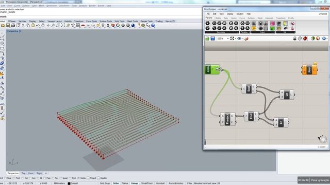The height and width of the screenshot is (185, 330).
Task: Click the Grasshopper canvas compass navigation widget
Action: point(323,139)
